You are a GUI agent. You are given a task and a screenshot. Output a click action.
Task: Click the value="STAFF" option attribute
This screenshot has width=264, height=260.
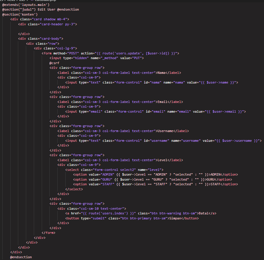pos(101,184)
